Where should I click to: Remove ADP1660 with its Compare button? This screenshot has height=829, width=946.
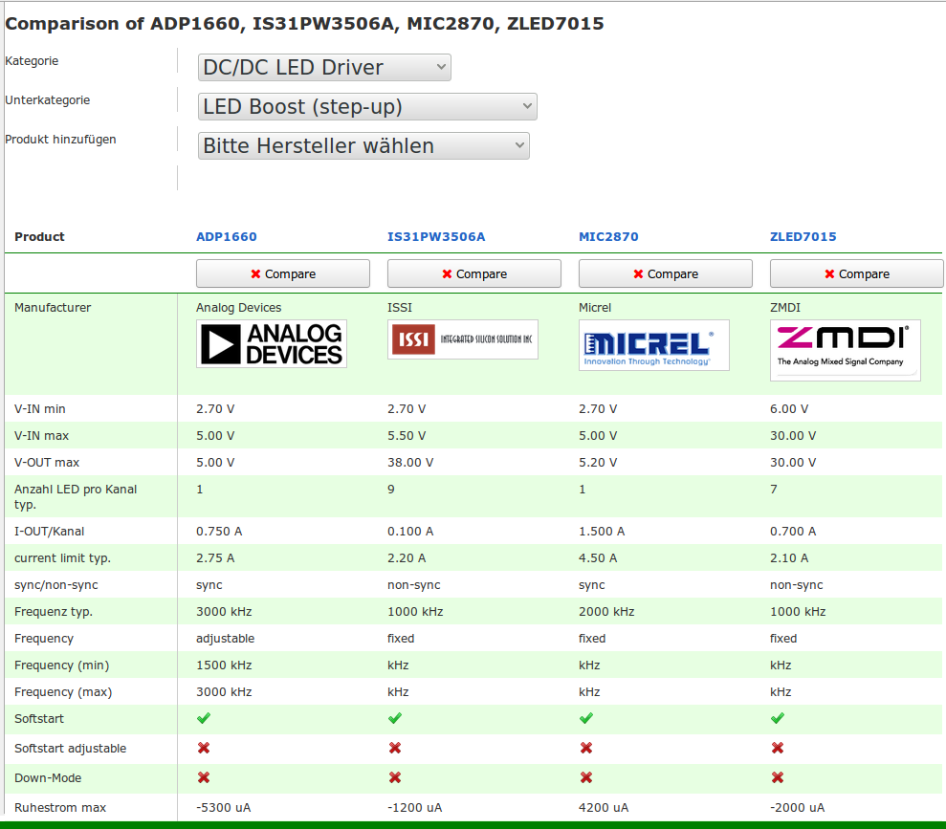pos(283,273)
